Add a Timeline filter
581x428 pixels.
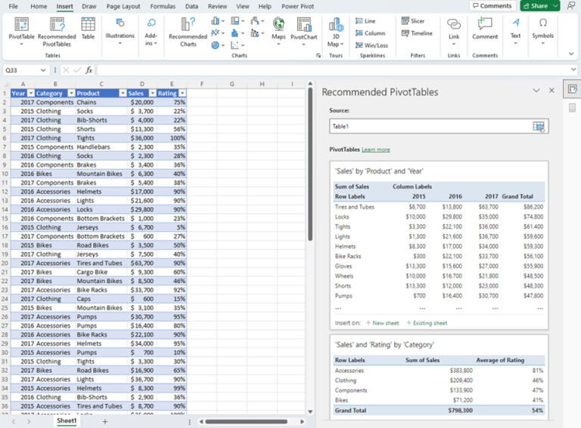coord(417,33)
